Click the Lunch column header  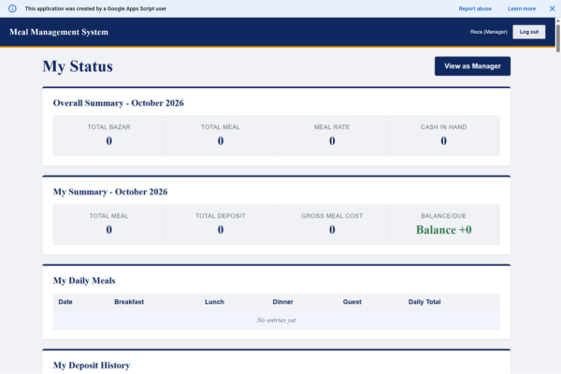[214, 302]
